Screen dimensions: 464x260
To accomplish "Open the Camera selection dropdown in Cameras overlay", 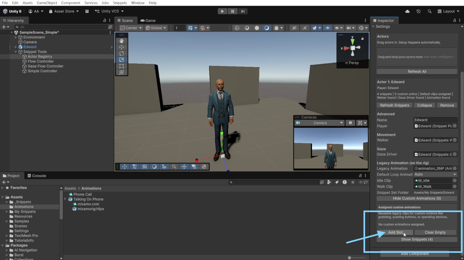I will [319, 123].
